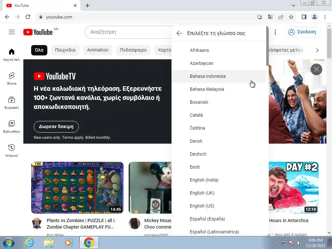The height and width of the screenshot is (249, 332).
Task: Open Plants vs Zombies channel avatar
Action: coord(37,223)
